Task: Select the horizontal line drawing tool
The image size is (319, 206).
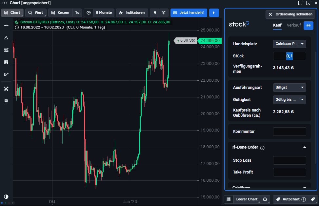Action: 6,25
